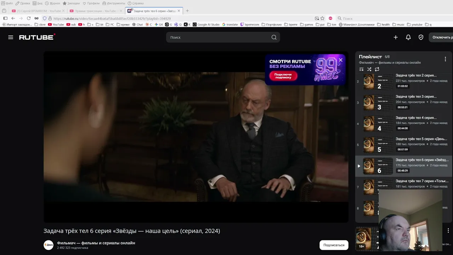Click the red blocker extension icon
453x255 pixels.
[x=330, y=18]
